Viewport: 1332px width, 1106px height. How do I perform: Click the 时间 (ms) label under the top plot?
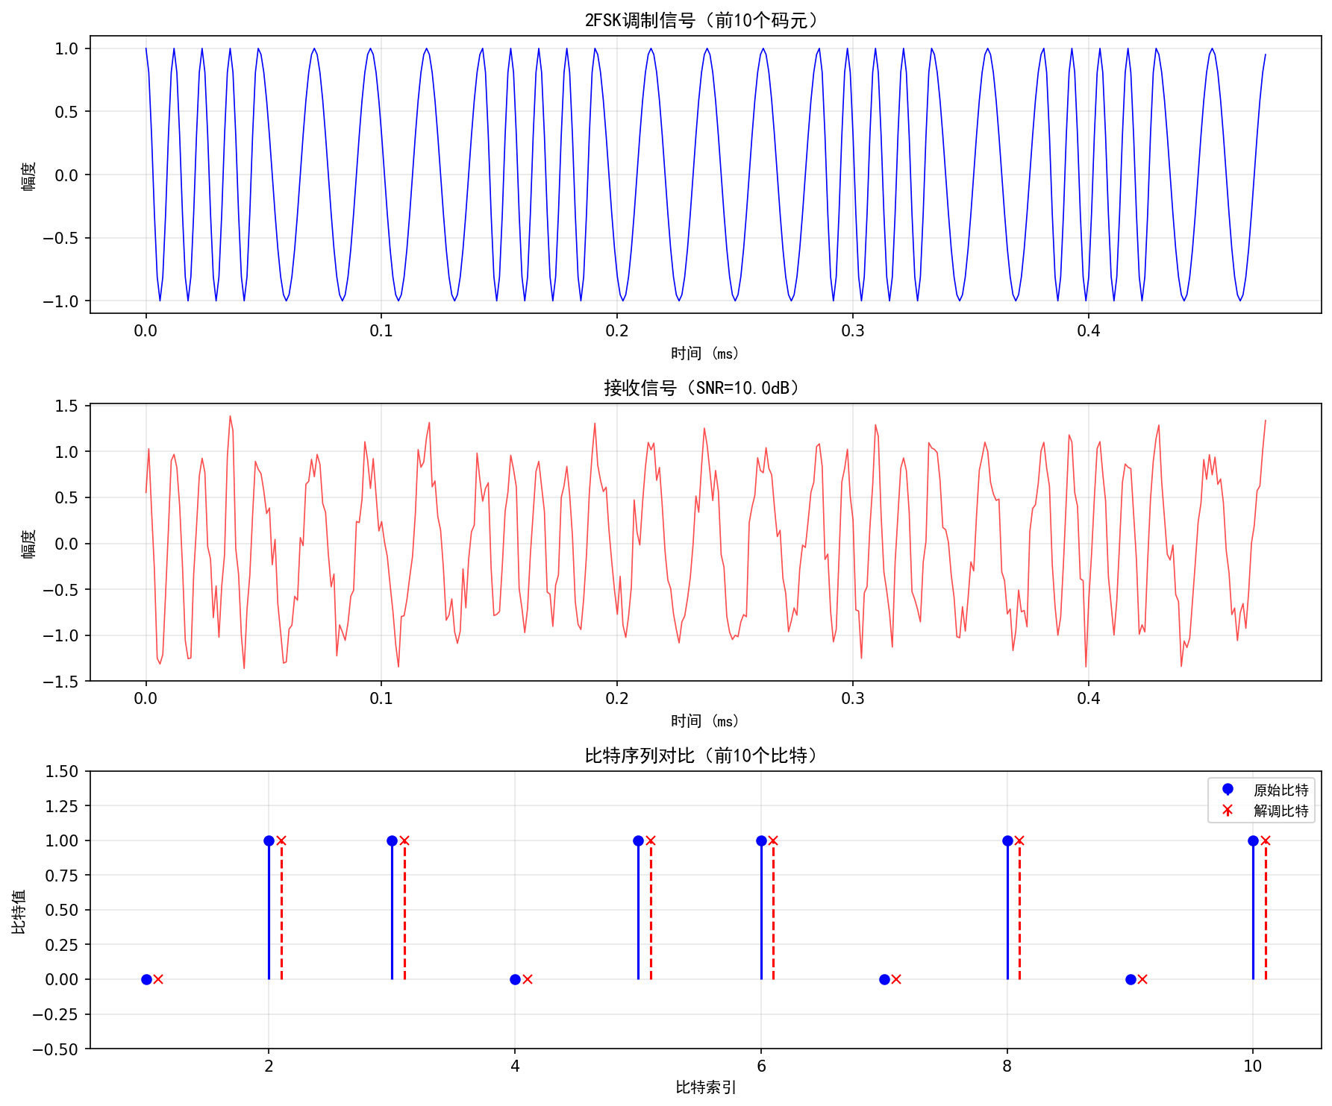click(x=704, y=354)
